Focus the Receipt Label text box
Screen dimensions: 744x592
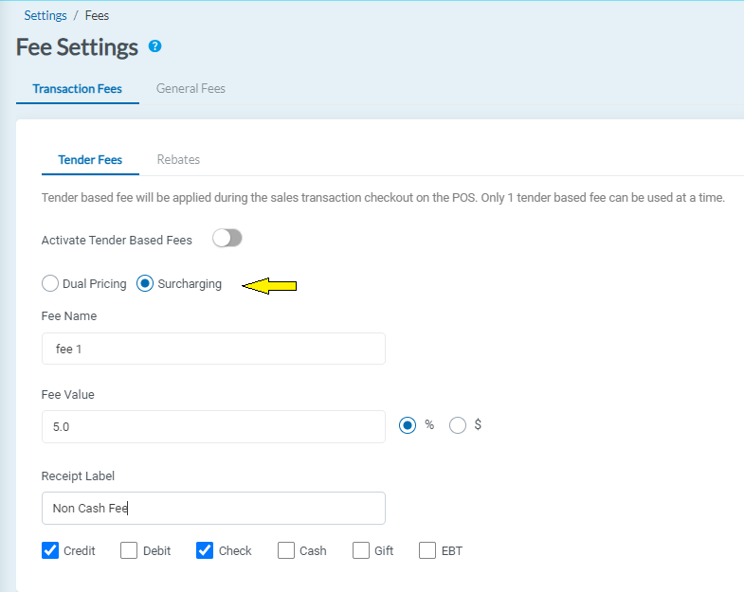click(213, 509)
